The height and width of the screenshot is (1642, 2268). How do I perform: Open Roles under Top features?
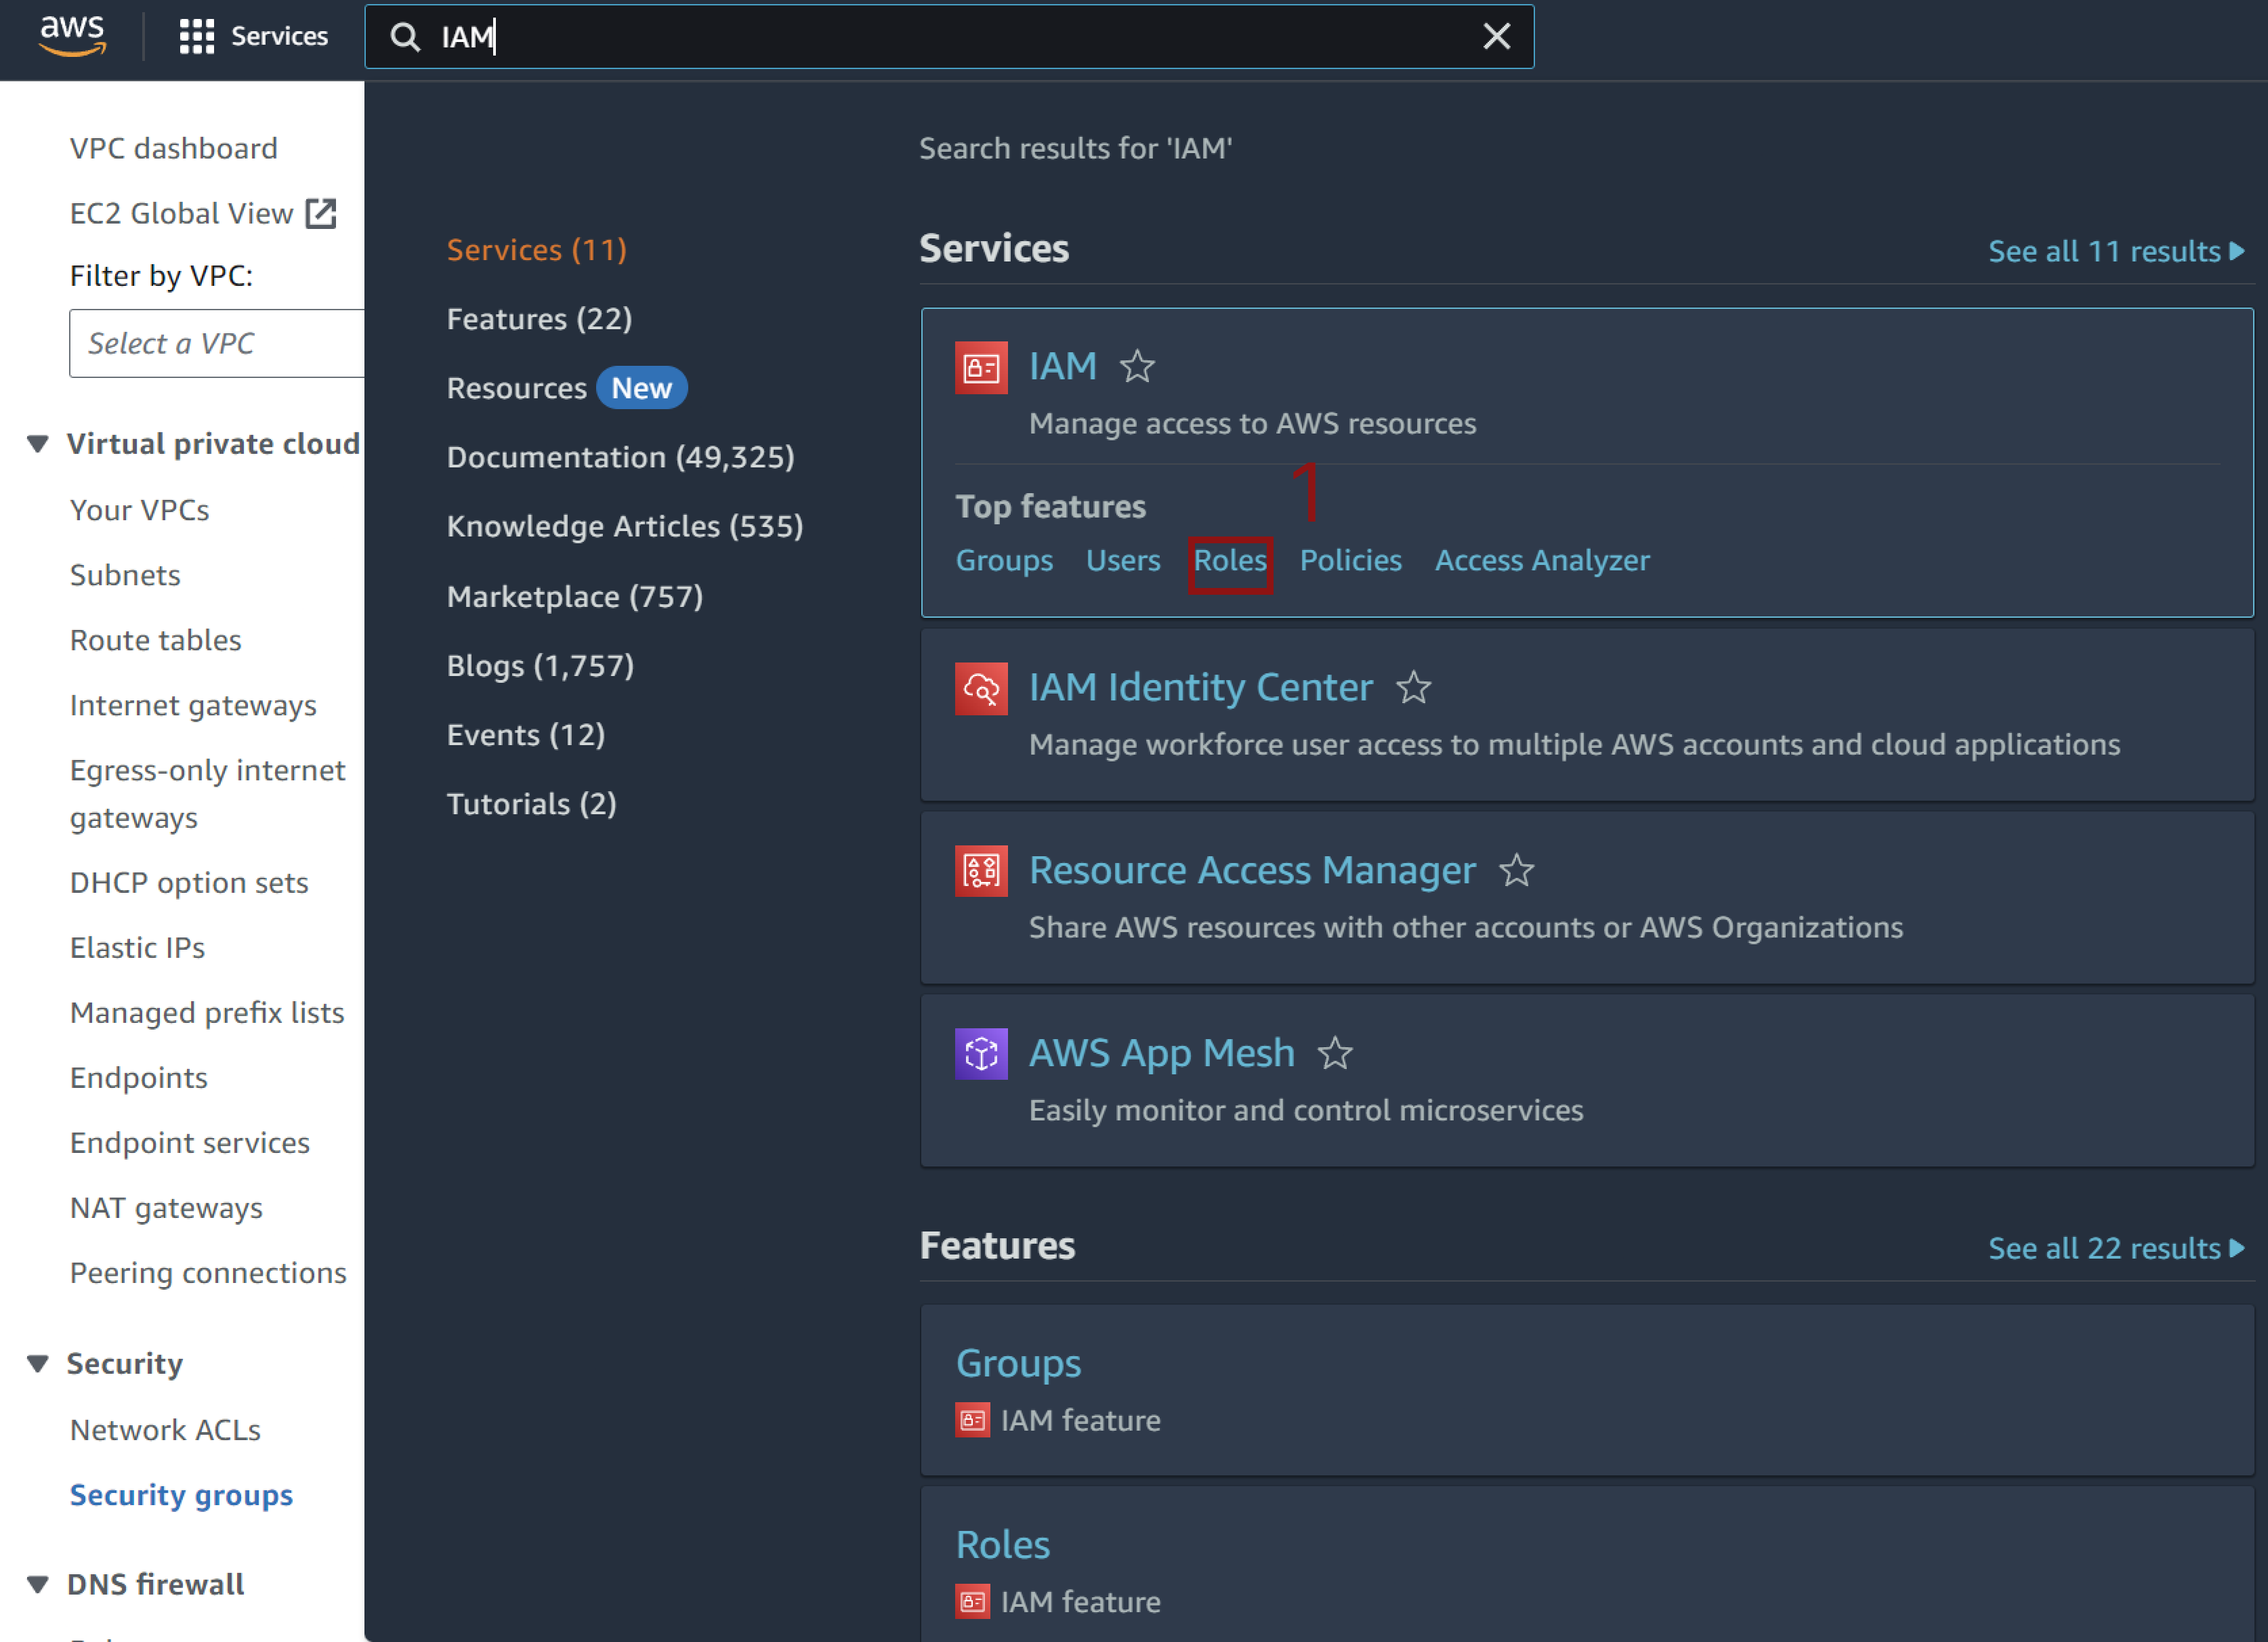click(1230, 560)
